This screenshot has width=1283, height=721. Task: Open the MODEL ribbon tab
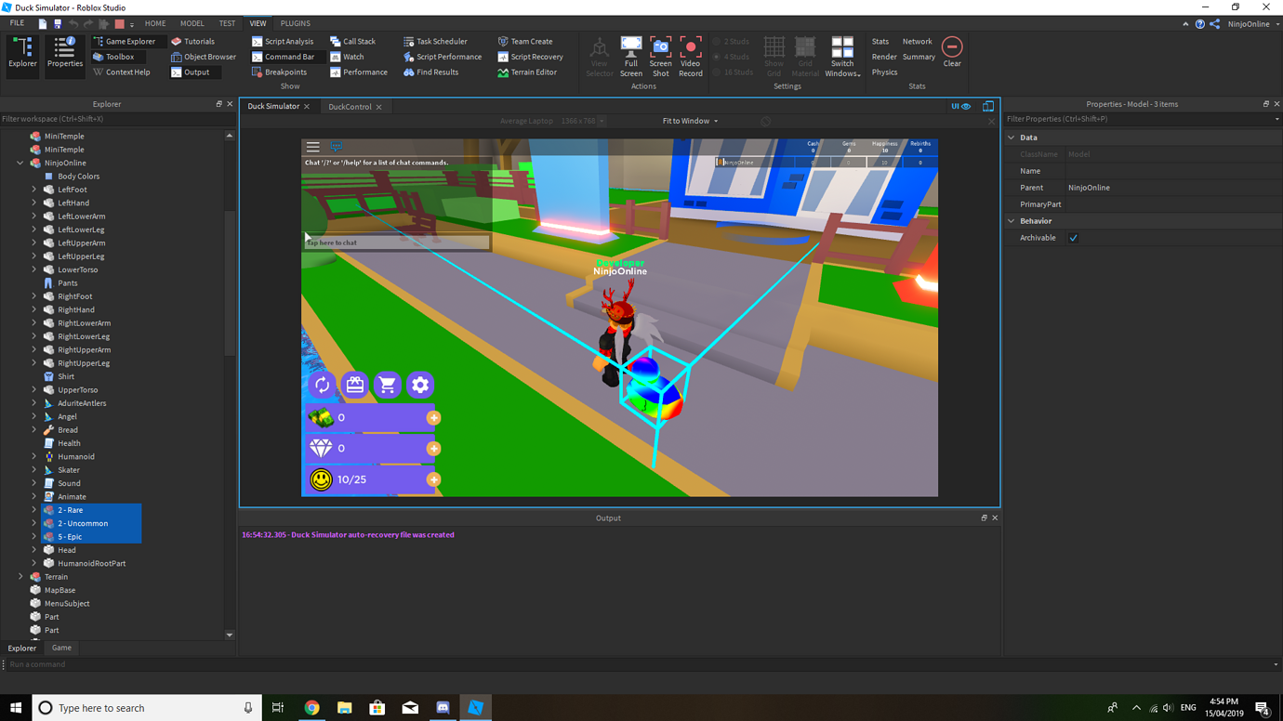coord(192,23)
